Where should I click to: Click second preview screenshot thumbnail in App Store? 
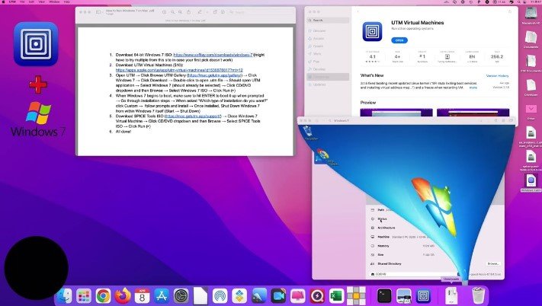[473, 113]
